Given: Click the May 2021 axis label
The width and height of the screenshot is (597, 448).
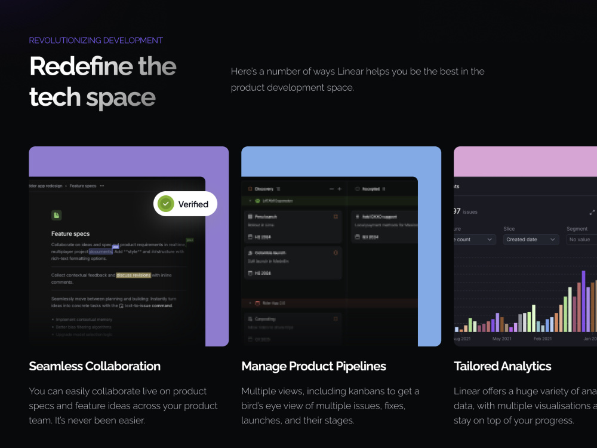Looking at the screenshot, I should [502, 339].
